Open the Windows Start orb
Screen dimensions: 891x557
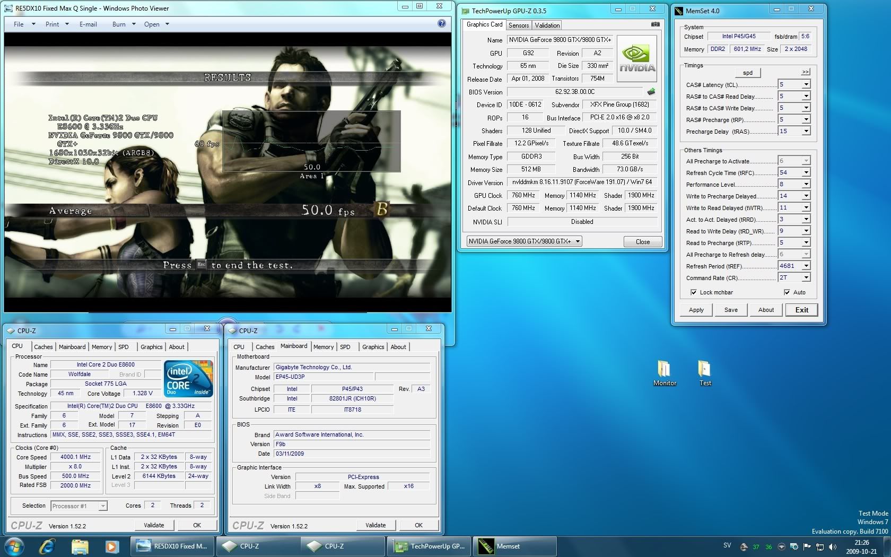tap(14, 546)
